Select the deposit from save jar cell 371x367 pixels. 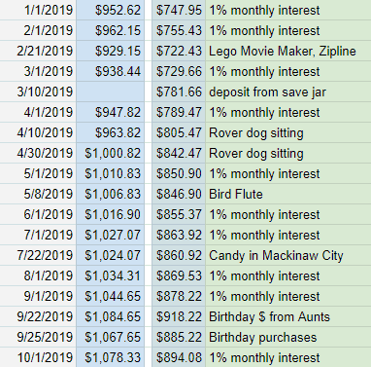pos(288,92)
